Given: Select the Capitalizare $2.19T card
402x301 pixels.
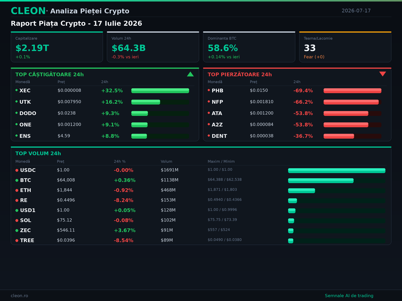Looking at the screenshot, I should [57, 47].
